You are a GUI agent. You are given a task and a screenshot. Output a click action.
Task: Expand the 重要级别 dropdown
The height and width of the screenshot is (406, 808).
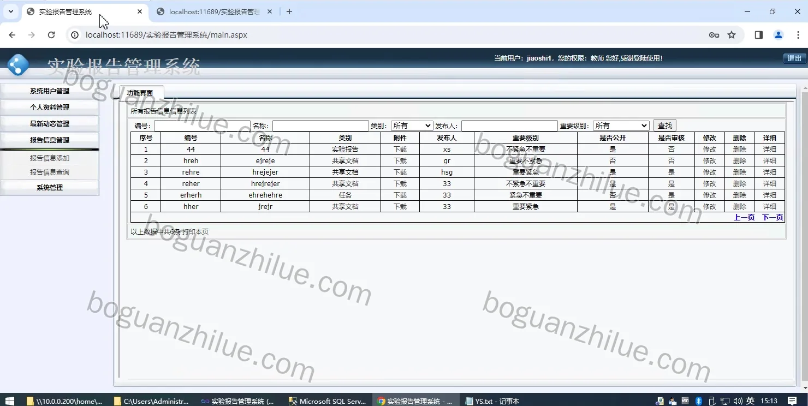click(621, 126)
